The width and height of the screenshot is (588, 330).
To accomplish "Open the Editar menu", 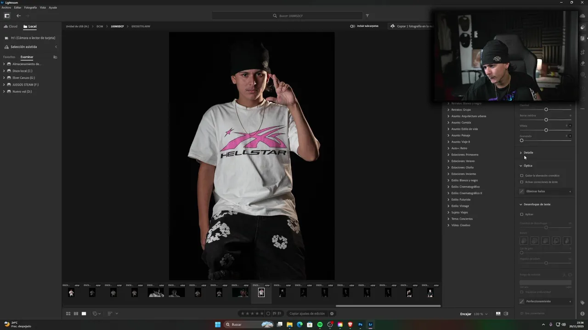I will pyautogui.click(x=17, y=7).
